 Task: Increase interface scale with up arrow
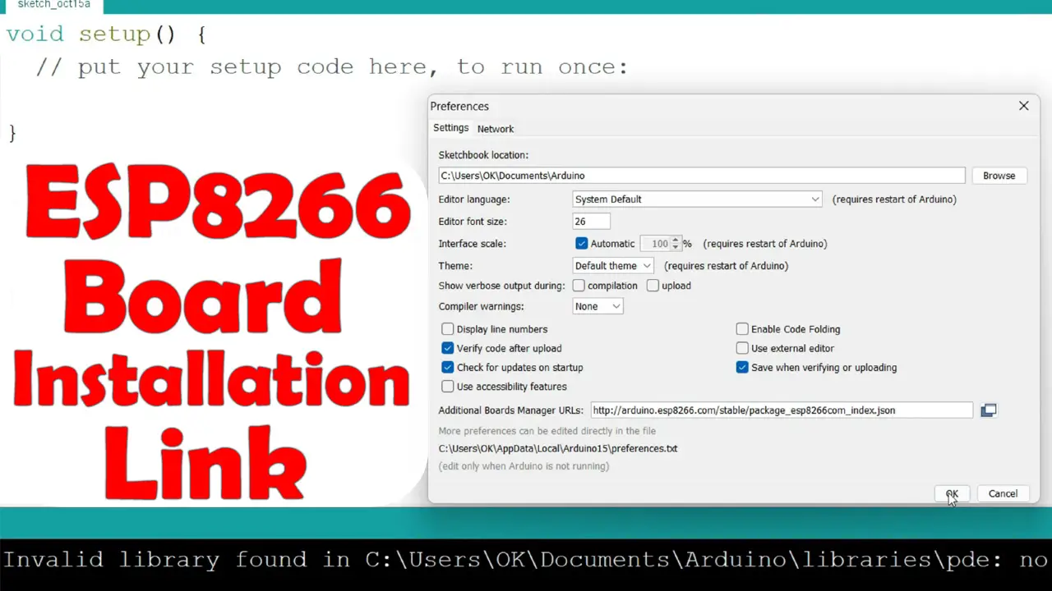point(676,241)
